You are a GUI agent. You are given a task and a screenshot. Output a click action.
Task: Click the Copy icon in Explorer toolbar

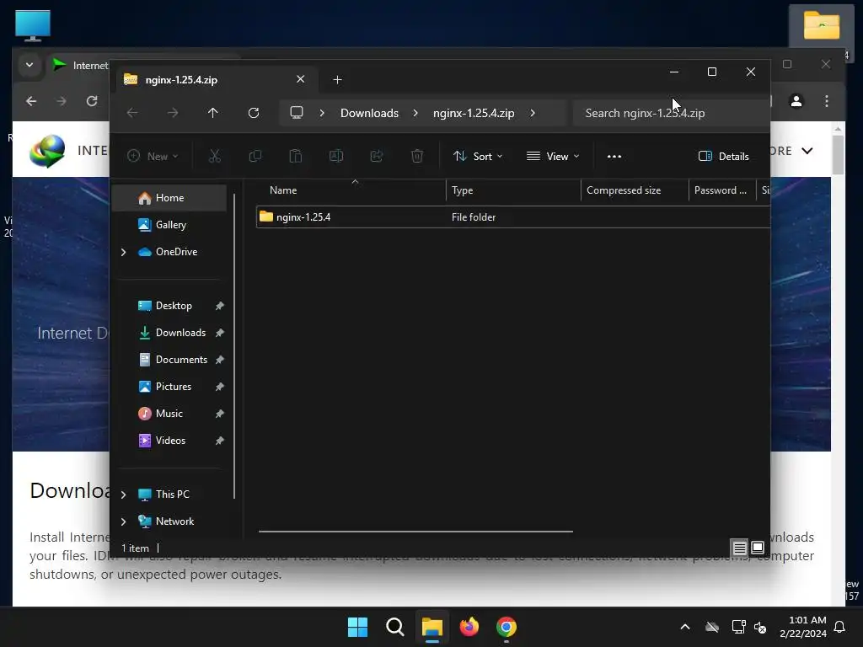tap(255, 156)
